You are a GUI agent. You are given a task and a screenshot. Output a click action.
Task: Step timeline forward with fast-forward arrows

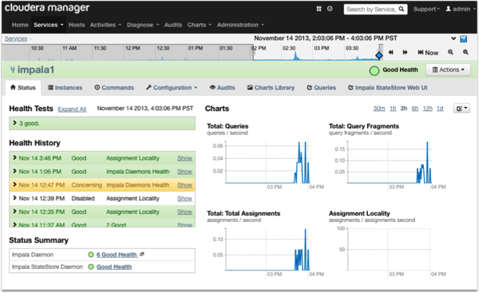point(405,52)
